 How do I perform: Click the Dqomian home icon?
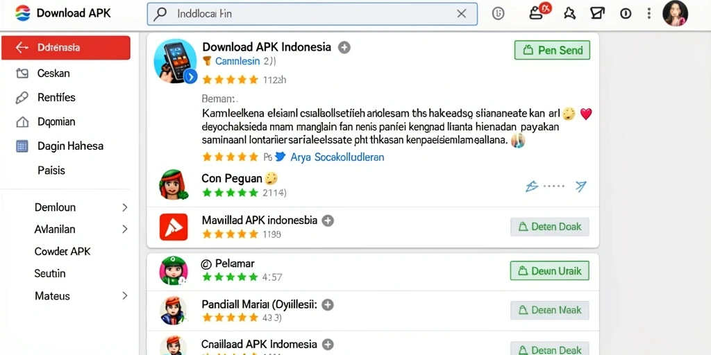pos(22,122)
